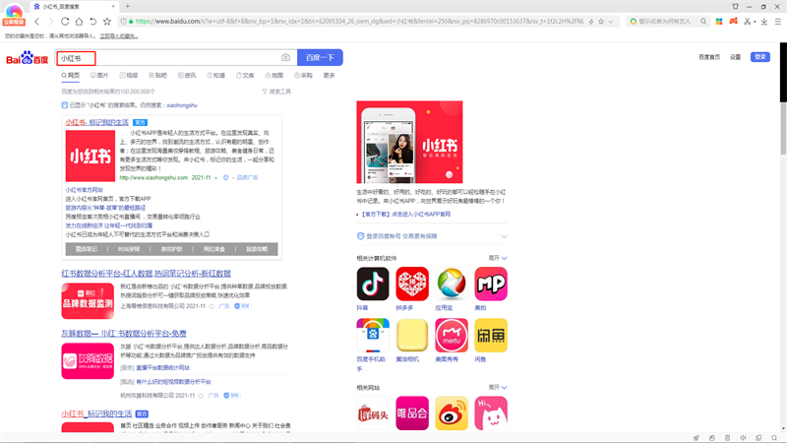Expand the 相关网站 section with 展开
Viewport: 787px width, 443px height.
pyautogui.click(x=498, y=387)
